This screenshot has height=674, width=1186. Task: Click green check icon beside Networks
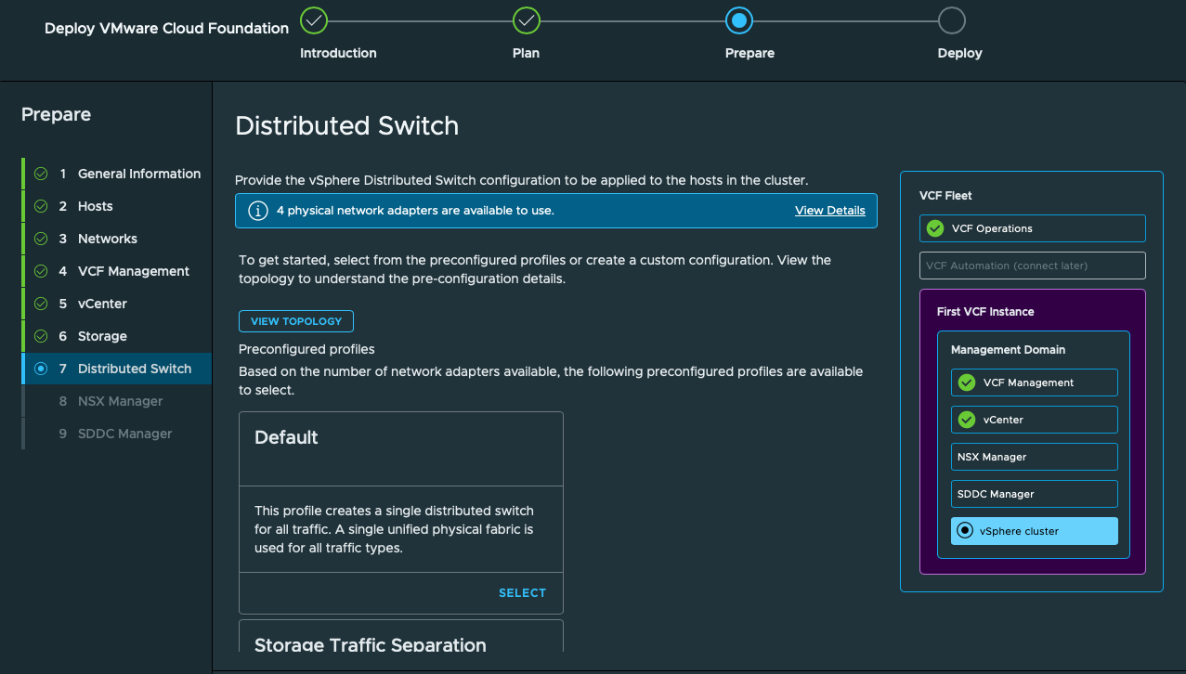(41, 239)
